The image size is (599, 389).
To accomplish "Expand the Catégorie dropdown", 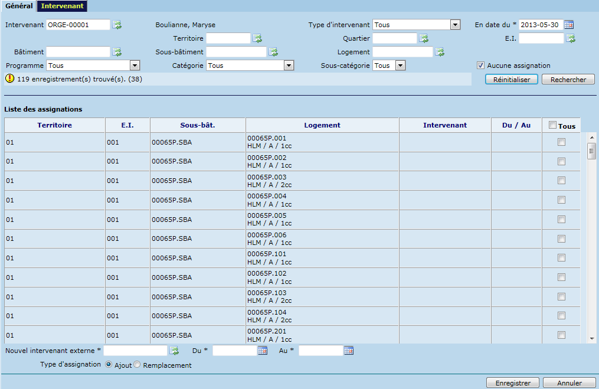I will tap(289, 66).
